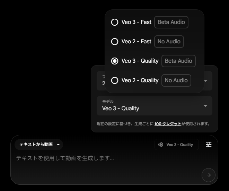The height and width of the screenshot is (191, 229).
Task: Click Beta Audio badge on Veo 3 - Quality
Action: point(178,61)
